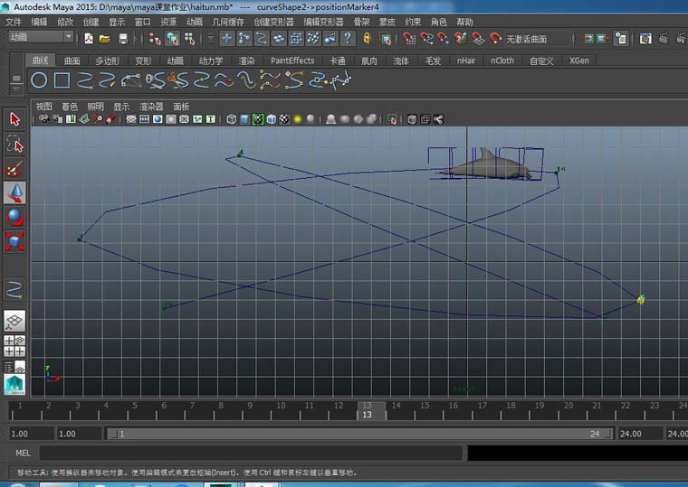Expand the 着色 shading viewport menu
688x487 pixels.
click(70, 107)
